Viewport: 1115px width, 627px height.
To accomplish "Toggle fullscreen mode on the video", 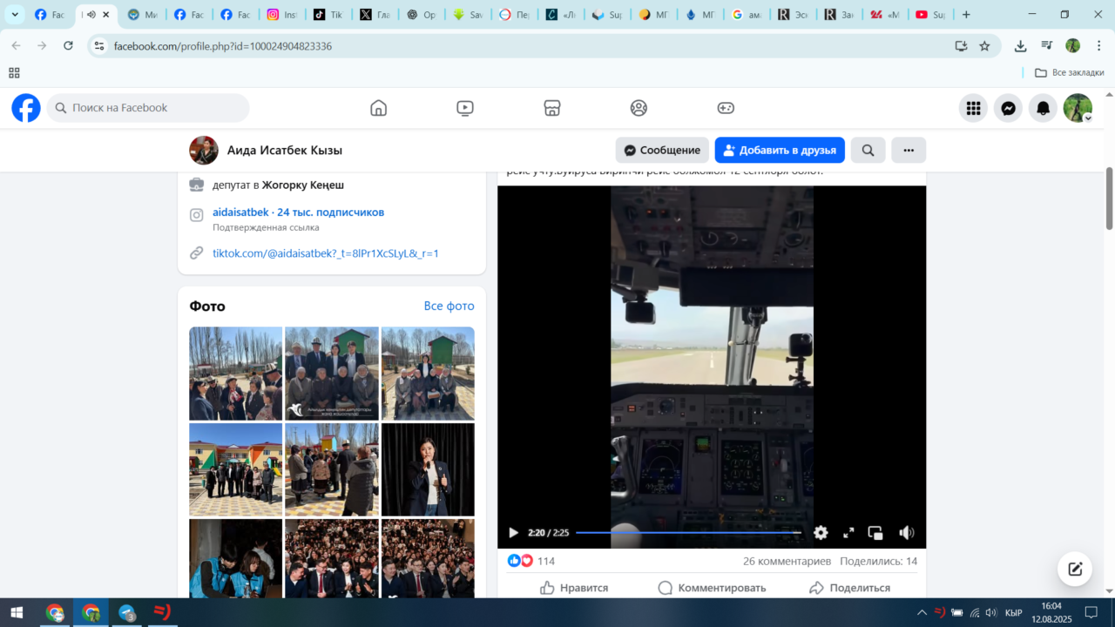I will click(x=848, y=533).
